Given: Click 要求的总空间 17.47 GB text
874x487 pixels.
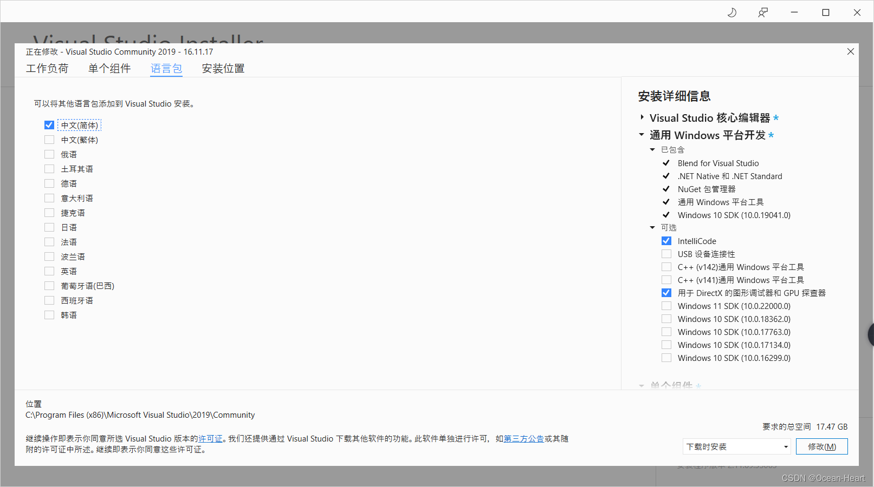Looking at the screenshot, I should pyautogui.click(x=805, y=426).
